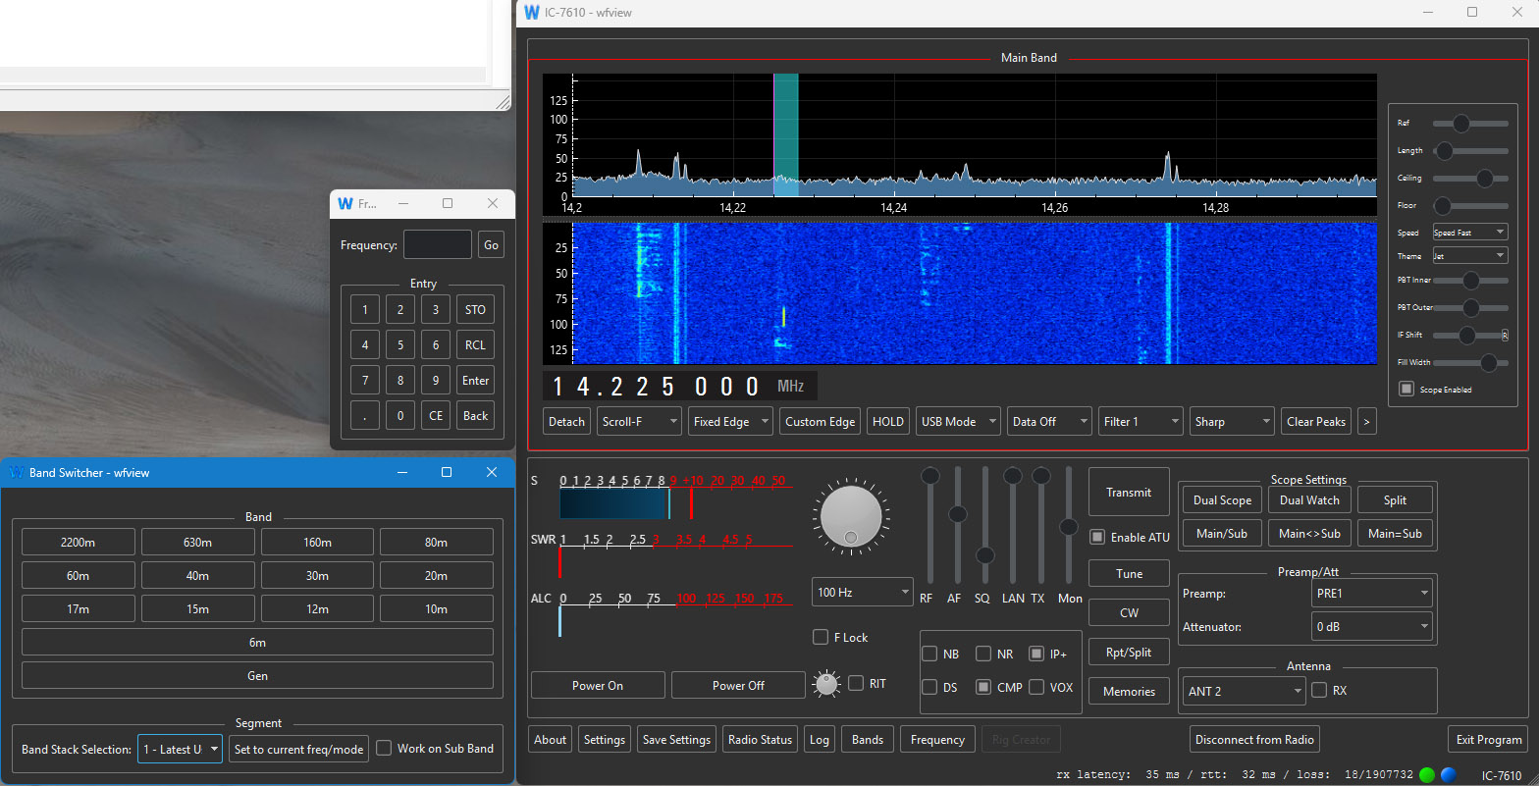Select the 40m band in Band Switcher
The image size is (1539, 786).
(x=197, y=575)
